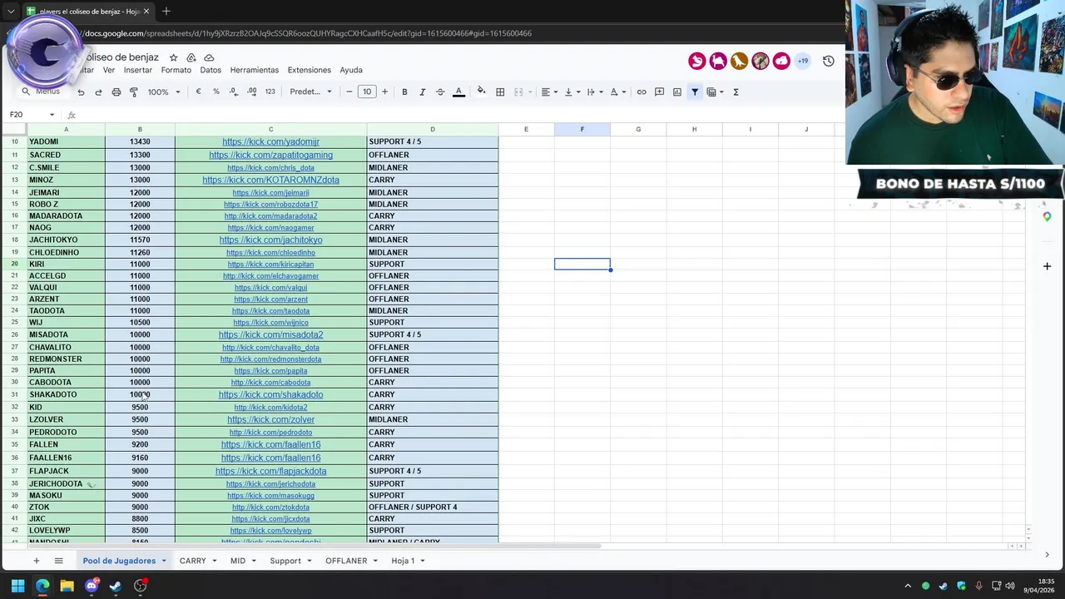Select the paint format roller tool
The image size is (1065, 599).
pyautogui.click(x=134, y=92)
